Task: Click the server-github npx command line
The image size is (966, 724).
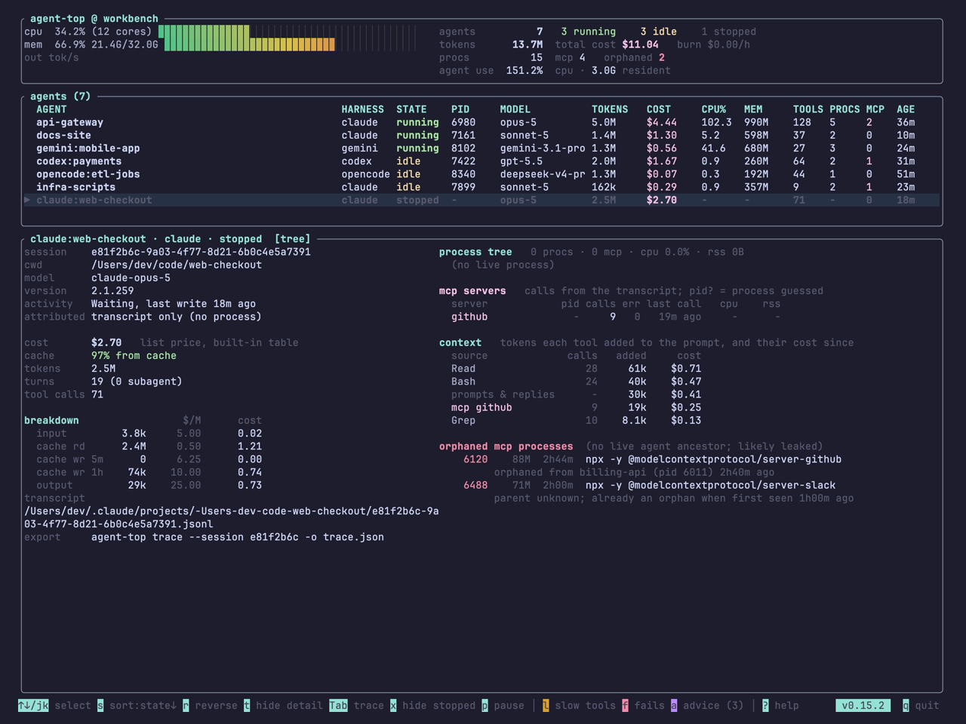Action: click(713, 459)
